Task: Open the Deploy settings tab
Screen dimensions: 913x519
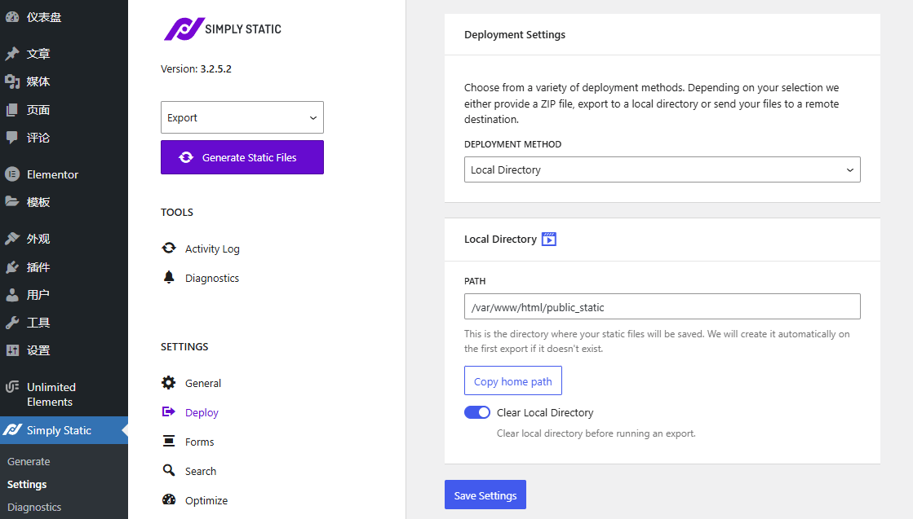Action: [x=202, y=412]
